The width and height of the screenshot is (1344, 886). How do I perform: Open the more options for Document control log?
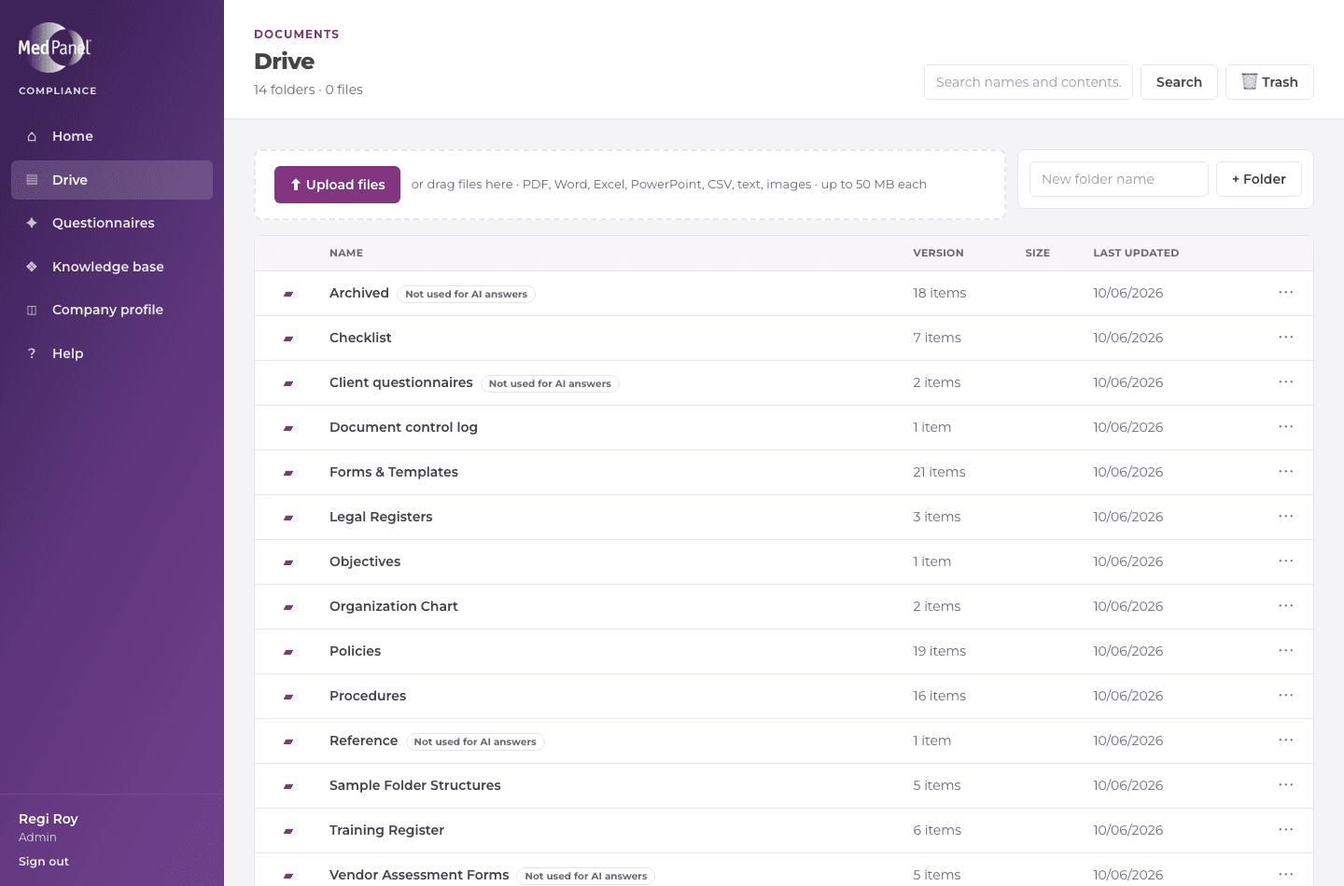click(1286, 427)
